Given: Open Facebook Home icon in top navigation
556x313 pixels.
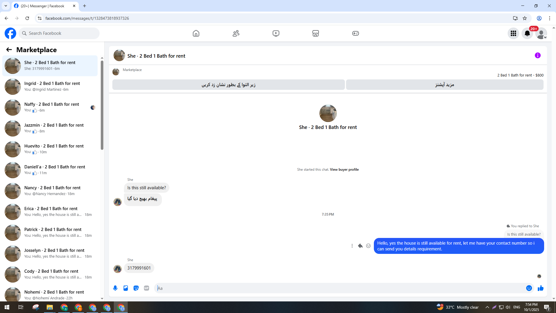Looking at the screenshot, I should tap(196, 33).
